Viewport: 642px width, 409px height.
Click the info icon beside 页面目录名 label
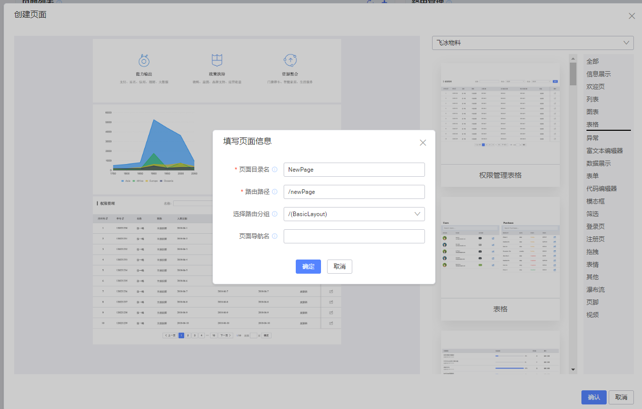tap(274, 170)
